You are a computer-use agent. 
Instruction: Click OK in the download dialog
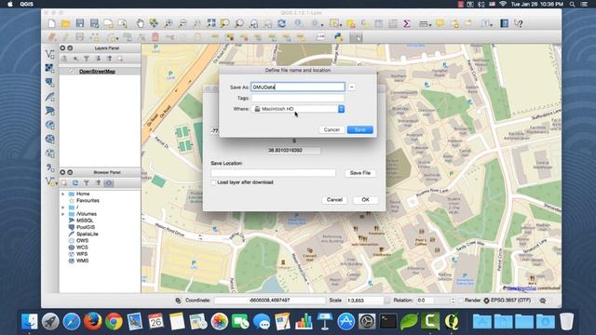[x=365, y=200]
